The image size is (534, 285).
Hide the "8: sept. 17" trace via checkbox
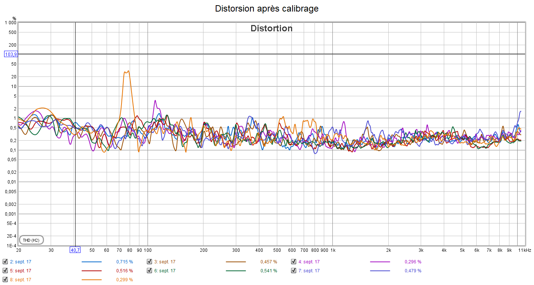(x=5, y=279)
